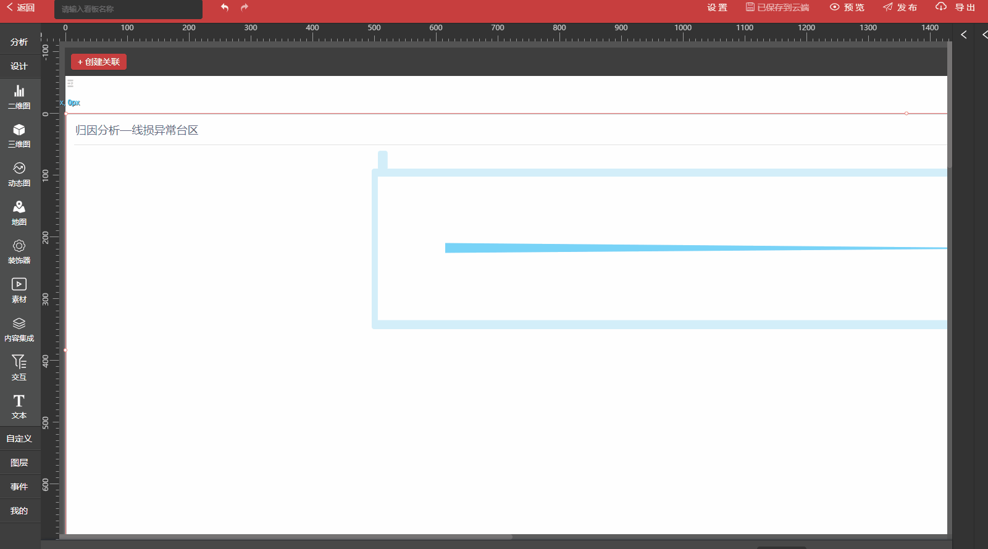Expand the 自定义 custom section
This screenshot has width=988, height=549.
tap(19, 438)
